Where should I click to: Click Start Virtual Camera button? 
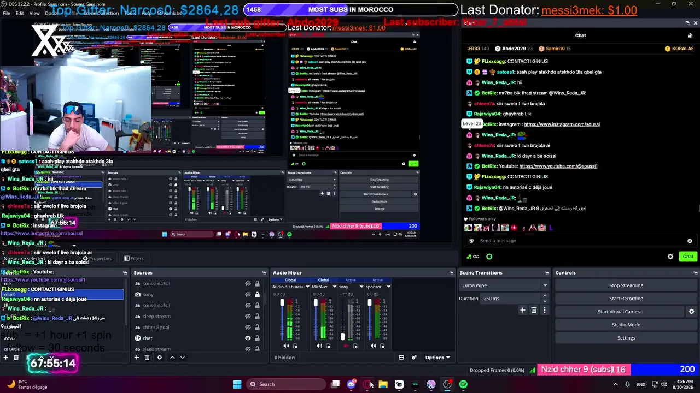620,312
